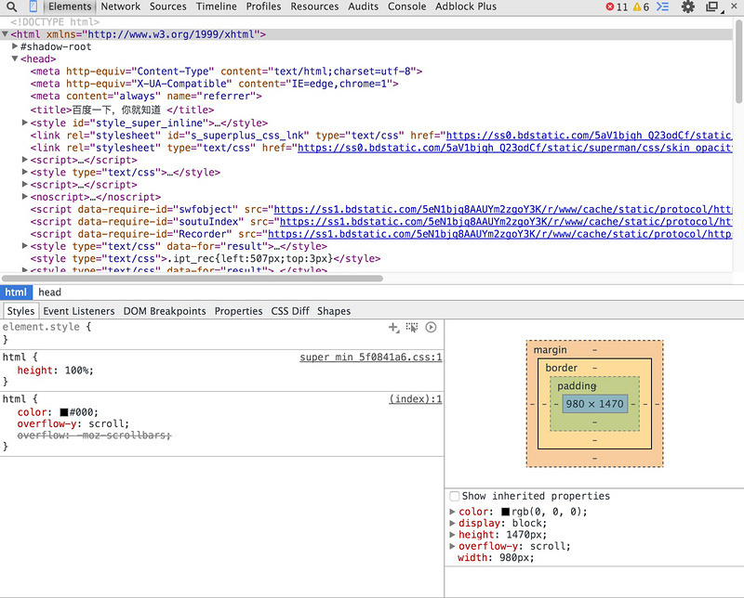Viewport: 744px width, 598px height.
Task: Expand the noscript element node
Action: pos(25,197)
